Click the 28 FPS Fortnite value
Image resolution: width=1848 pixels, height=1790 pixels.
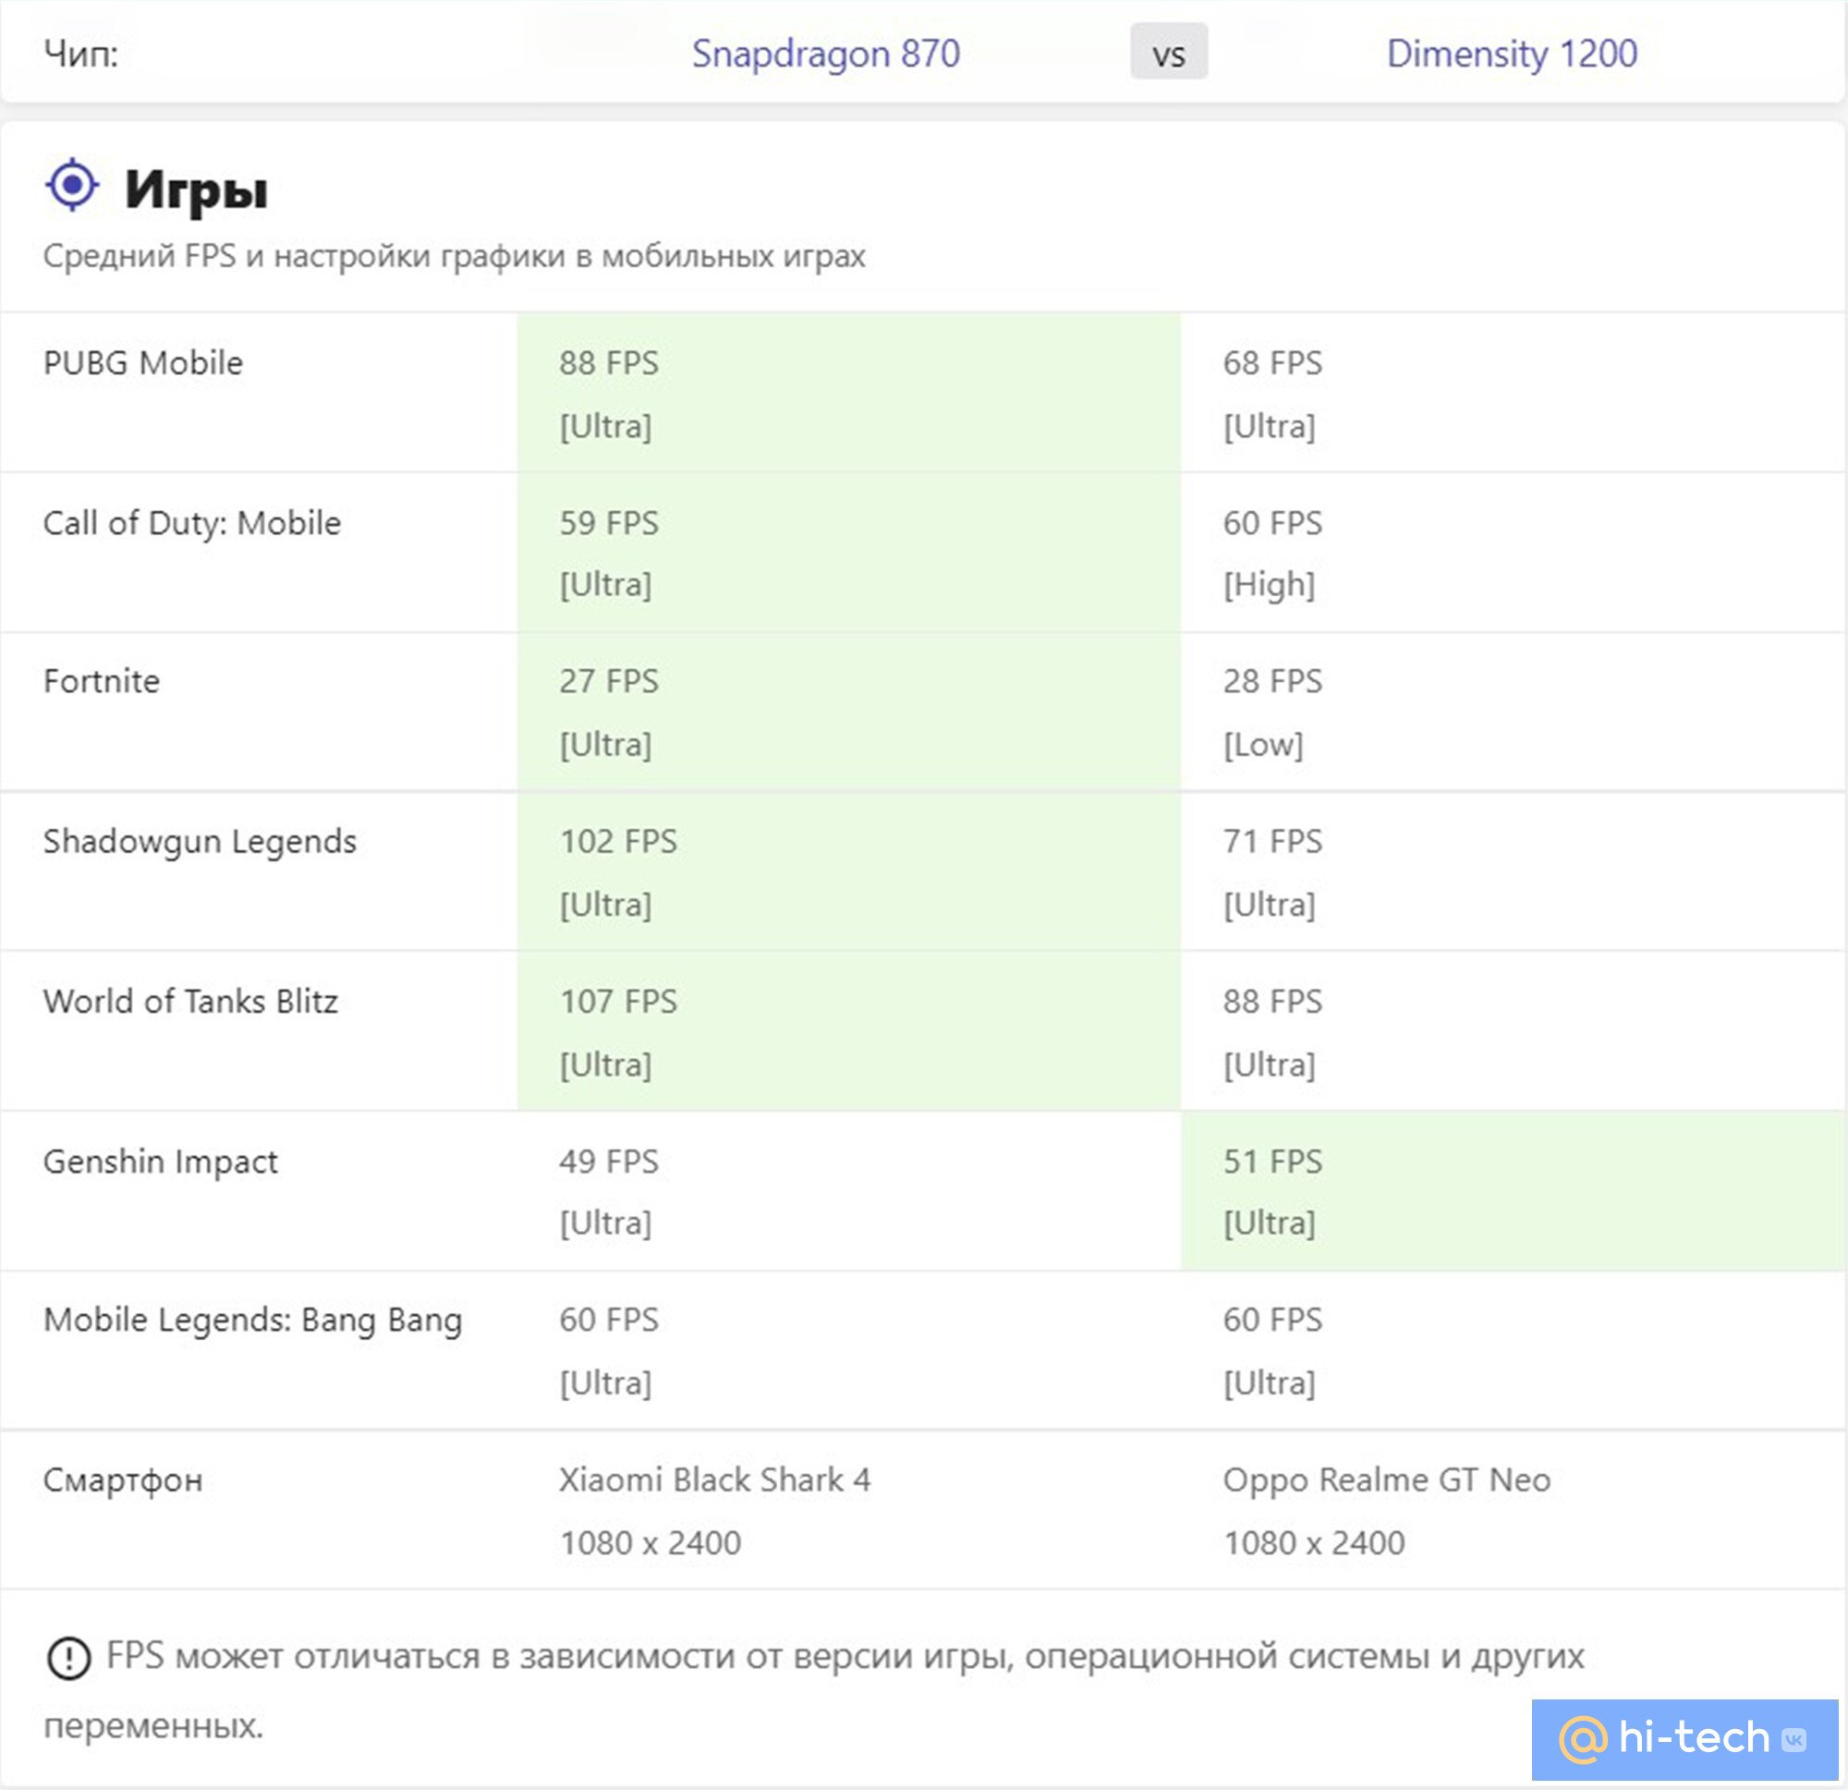(x=1273, y=682)
